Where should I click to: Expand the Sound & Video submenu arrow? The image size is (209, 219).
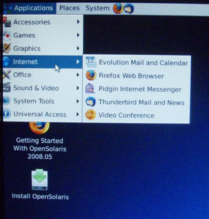[x=78, y=88]
